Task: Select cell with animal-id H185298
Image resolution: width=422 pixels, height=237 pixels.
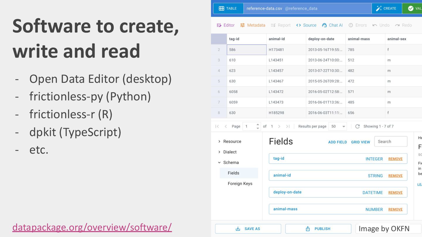Action: point(286,113)
